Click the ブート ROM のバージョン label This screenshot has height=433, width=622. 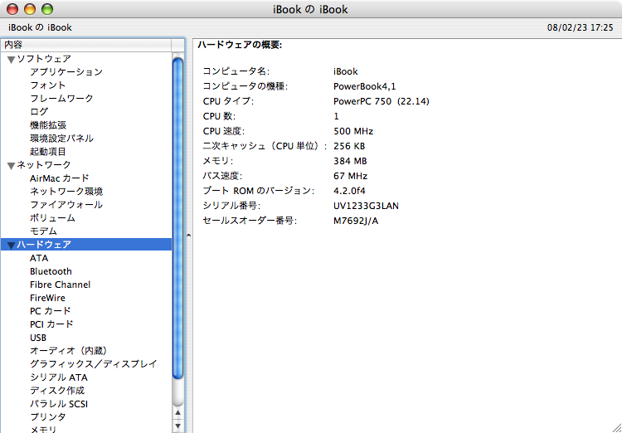[258, 191]
